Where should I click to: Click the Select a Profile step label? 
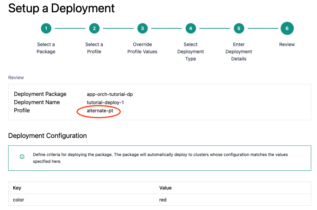pos(94,48)
